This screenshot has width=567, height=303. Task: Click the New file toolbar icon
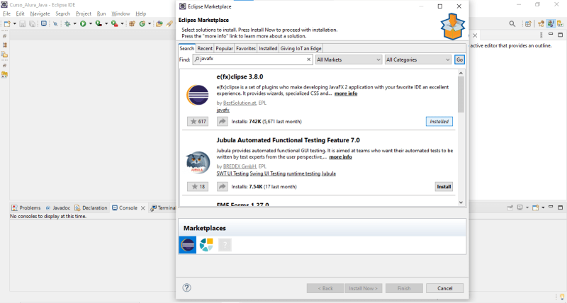(x=7, y=24)
